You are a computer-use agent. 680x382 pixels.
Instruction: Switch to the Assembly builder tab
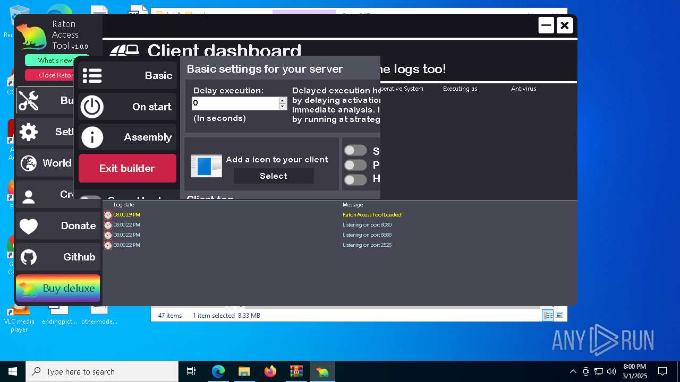tap(127, 137)
